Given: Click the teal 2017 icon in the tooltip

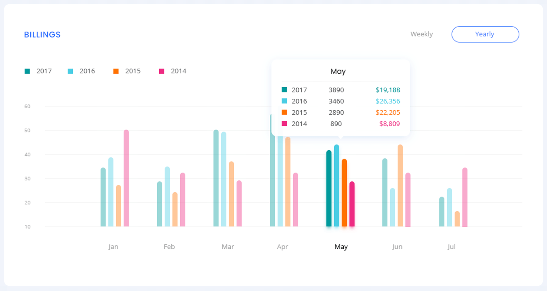Looking at the screenshot, I should 284,90.
